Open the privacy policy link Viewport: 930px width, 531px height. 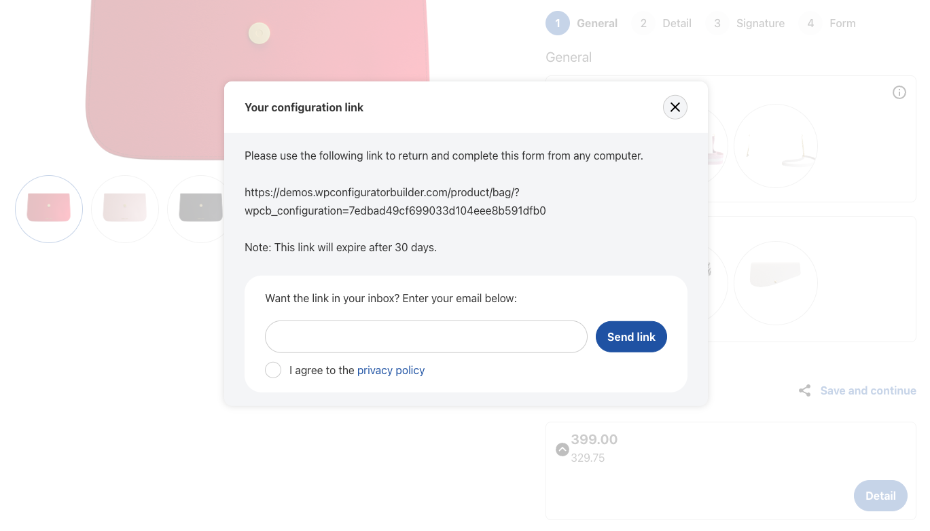pyautogui.click(x=391, y=370)
